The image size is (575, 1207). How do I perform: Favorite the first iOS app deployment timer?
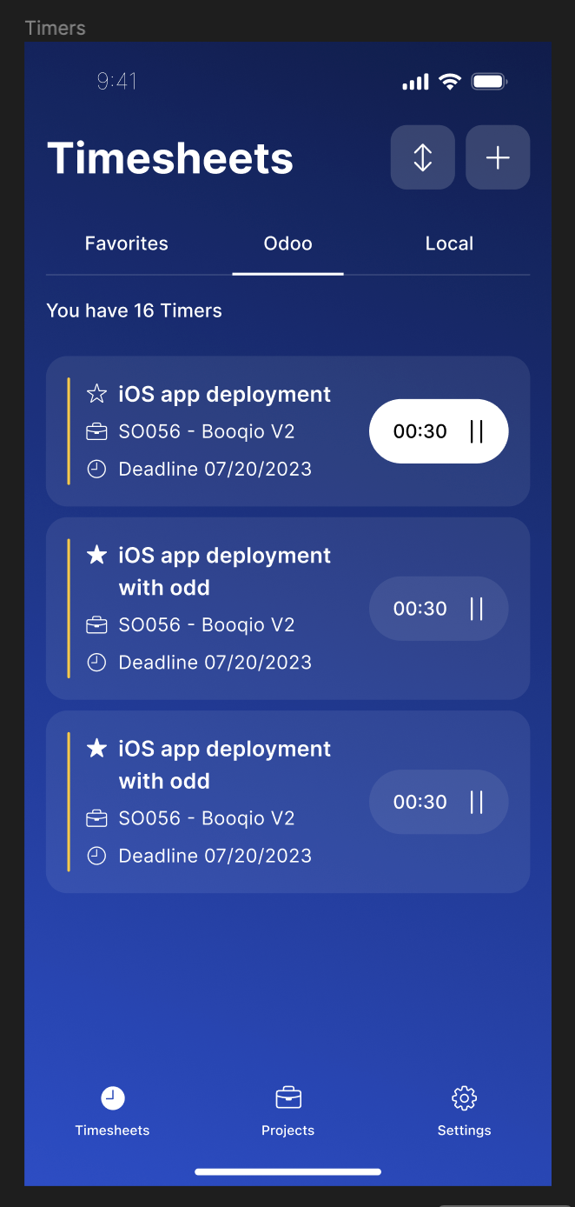96,394
